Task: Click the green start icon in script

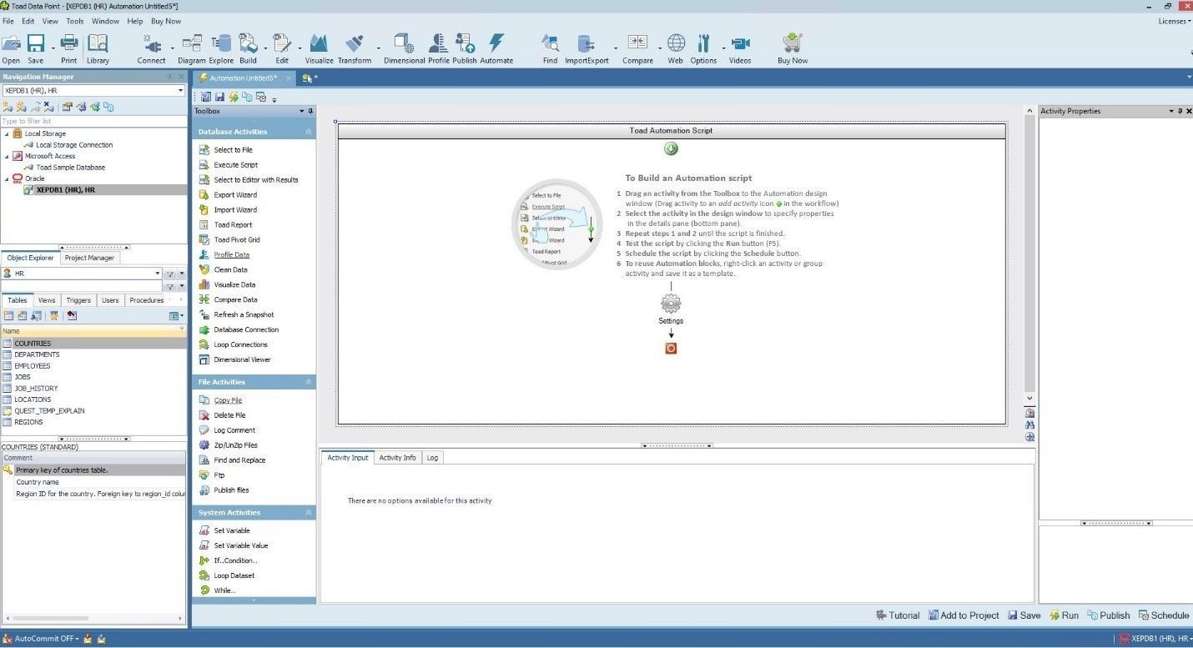Action: coord(671,148)
